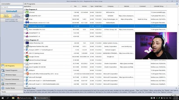179x100 pixels.
Task: Click the Malwarebytes program icon
Action: point(27,22)
